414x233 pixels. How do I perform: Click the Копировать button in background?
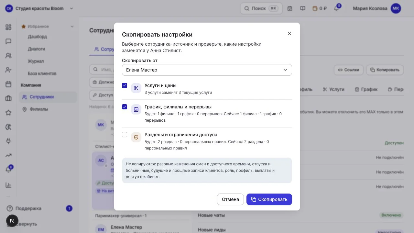click(385, 70)
